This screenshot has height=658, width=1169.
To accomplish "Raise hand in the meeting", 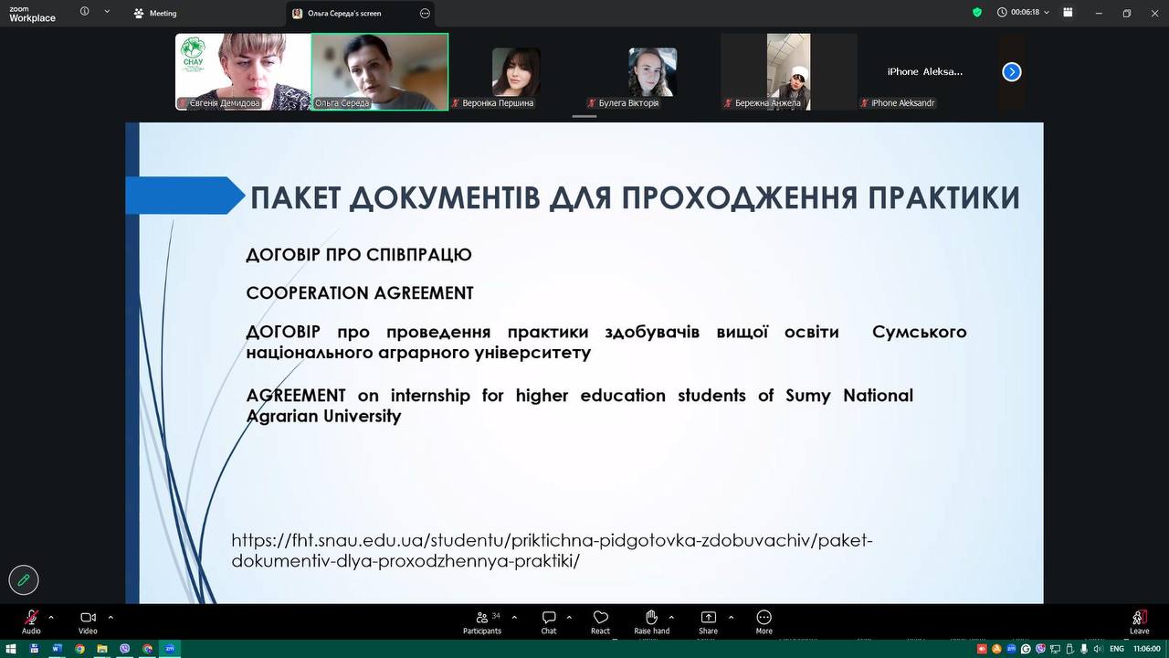I will [651, 619].
